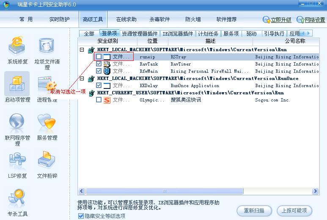The width and height of the screenshot is (327, 220).
Task: Select the RavTimer description text
Action: click(181, 64)
